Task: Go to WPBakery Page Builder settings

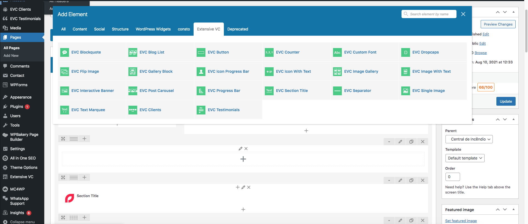Action: pyautogui.click(x=22, y=137)
